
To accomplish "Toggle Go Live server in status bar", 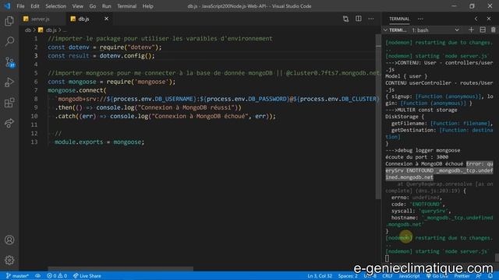I will pyautogui.click(x=437, y=276).
